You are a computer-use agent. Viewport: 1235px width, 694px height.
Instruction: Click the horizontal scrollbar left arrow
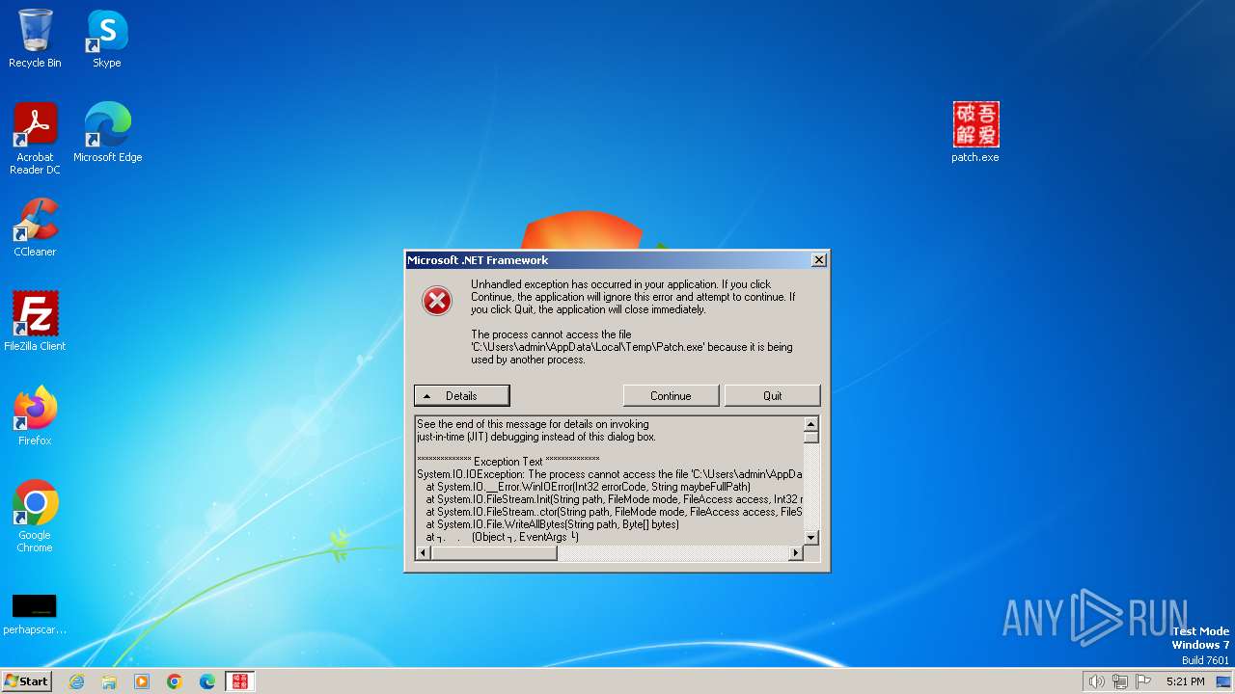point(424,553)
